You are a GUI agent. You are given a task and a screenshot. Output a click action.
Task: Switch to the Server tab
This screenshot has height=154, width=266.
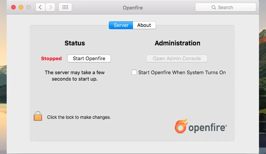[121, 25]
